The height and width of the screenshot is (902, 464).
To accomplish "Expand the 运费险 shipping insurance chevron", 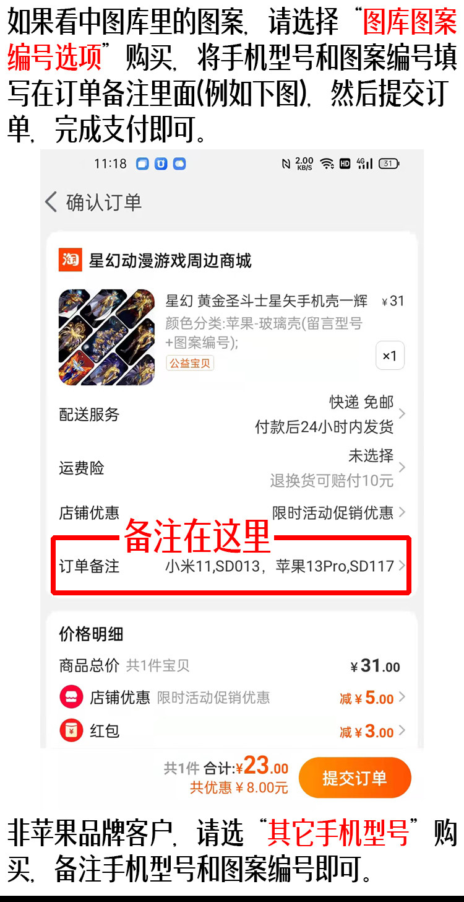I will point(402,467).
